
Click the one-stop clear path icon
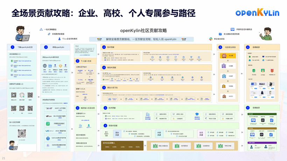point(41,29)
